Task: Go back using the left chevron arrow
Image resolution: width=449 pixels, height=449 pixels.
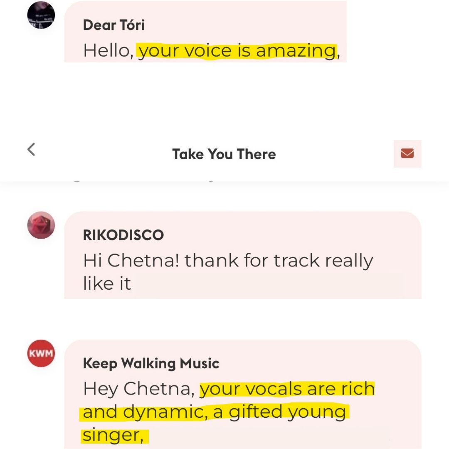Action: (31, 150)
